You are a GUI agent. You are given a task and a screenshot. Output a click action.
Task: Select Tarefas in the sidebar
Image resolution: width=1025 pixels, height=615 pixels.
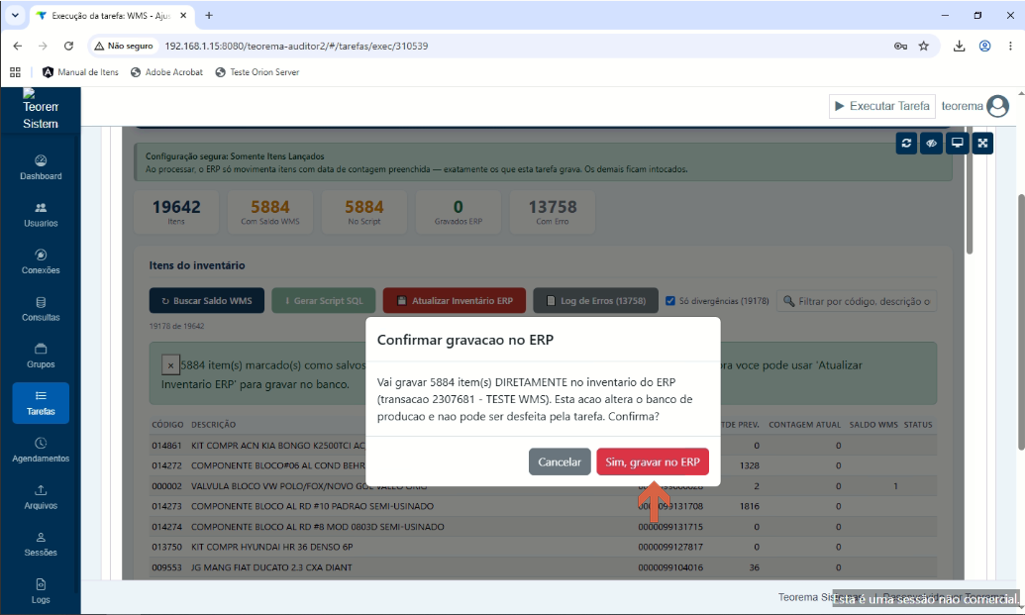click(41, 403)
